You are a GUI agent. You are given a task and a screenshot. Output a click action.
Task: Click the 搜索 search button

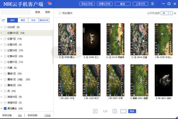[38, 12]
